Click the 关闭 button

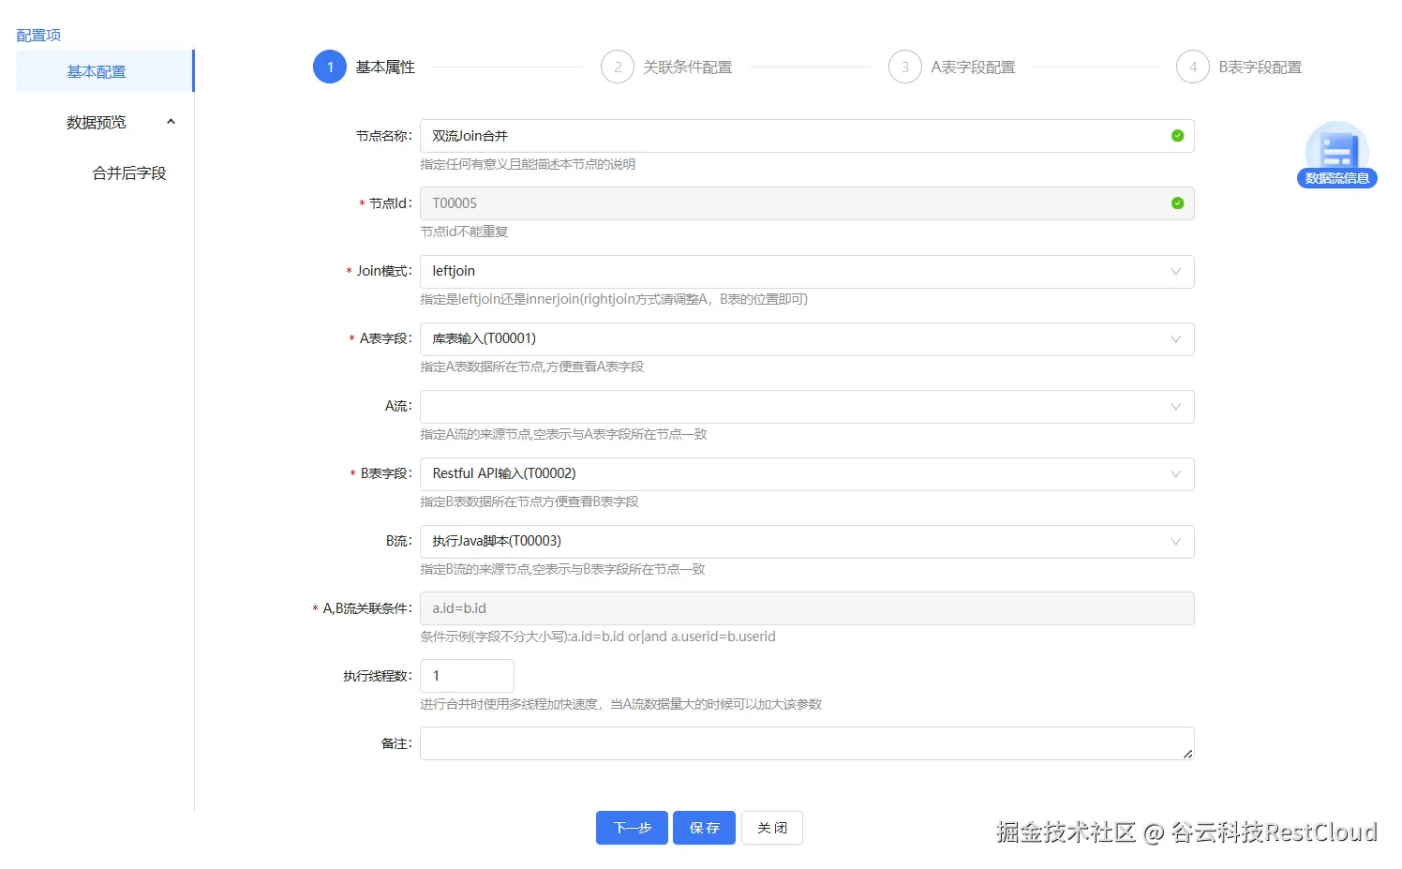pos(772,828)
